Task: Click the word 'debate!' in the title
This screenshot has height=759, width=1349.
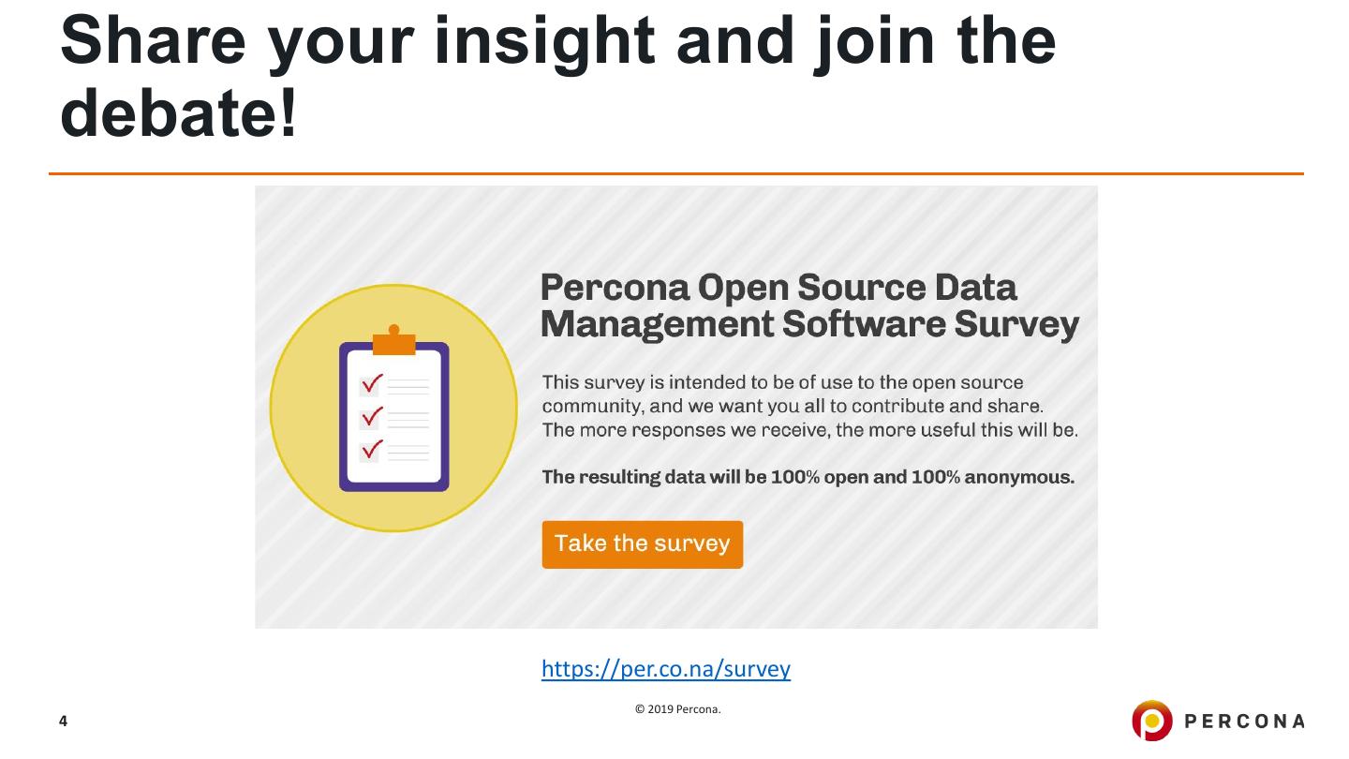Action: tap(178, 112)
